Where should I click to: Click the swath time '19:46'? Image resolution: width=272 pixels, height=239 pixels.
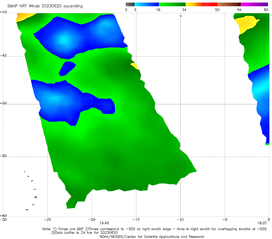[x=104, y=223]
